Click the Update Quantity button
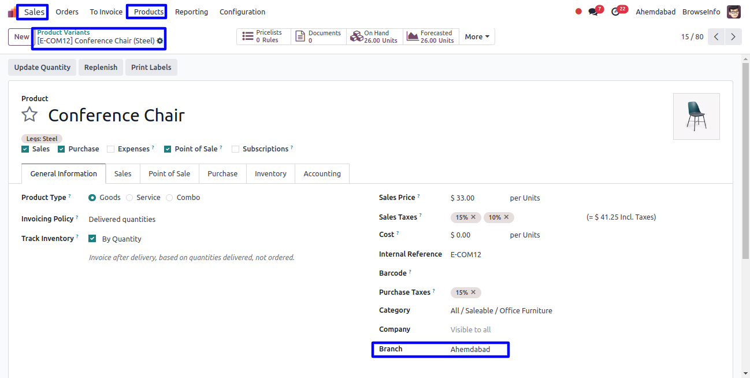Screen dimensions: 750x378 (x=42, y=68)
